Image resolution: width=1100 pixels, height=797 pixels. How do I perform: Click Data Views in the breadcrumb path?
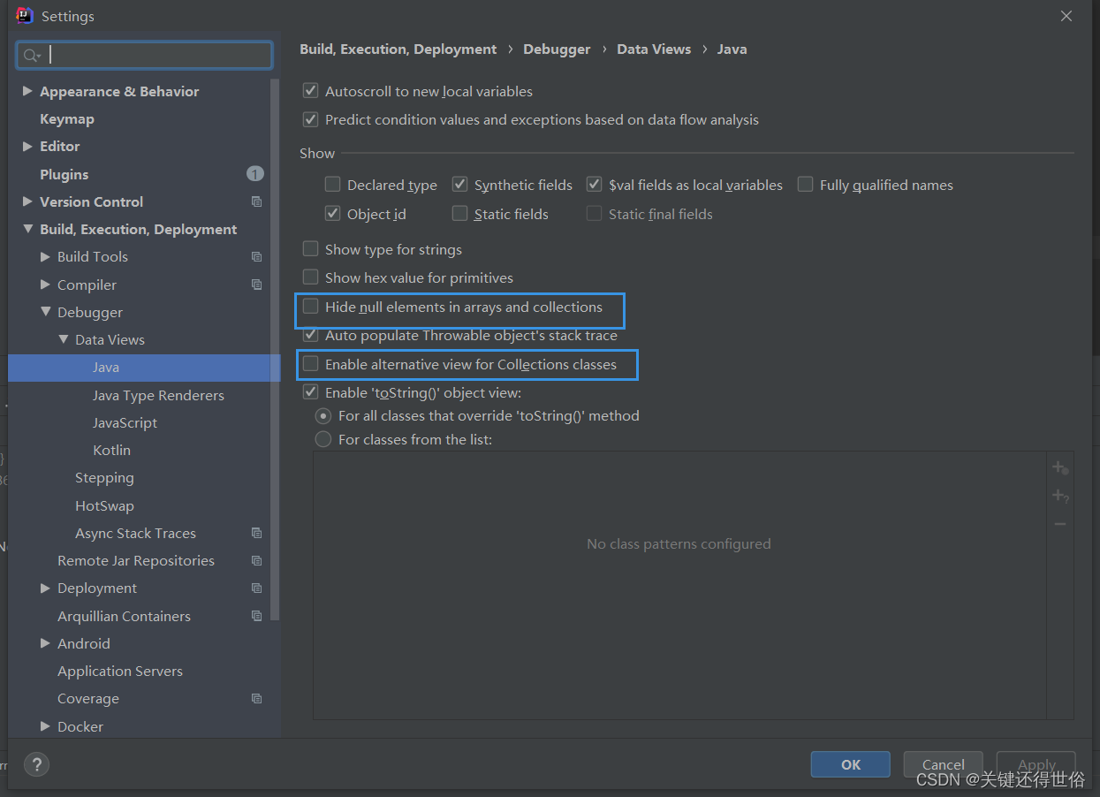(654, 49)
